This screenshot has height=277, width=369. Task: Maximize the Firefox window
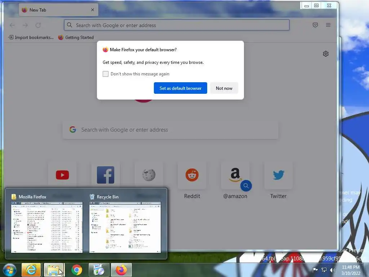316,6
